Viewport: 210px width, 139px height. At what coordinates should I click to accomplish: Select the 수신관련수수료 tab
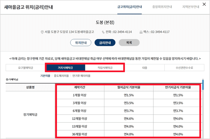(x=184, y=68)
